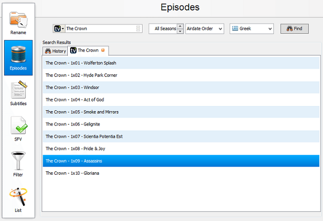Switch to the History tab
The height and width of the screenshot is (221, 323).
55,51
